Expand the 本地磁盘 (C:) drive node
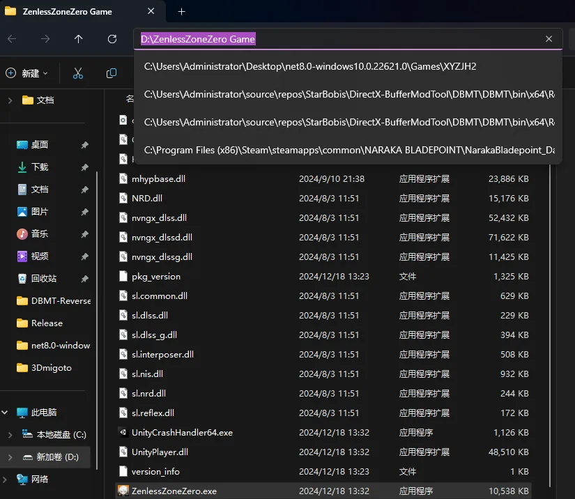The image size is (575, 499). click(x=10, y=435)
